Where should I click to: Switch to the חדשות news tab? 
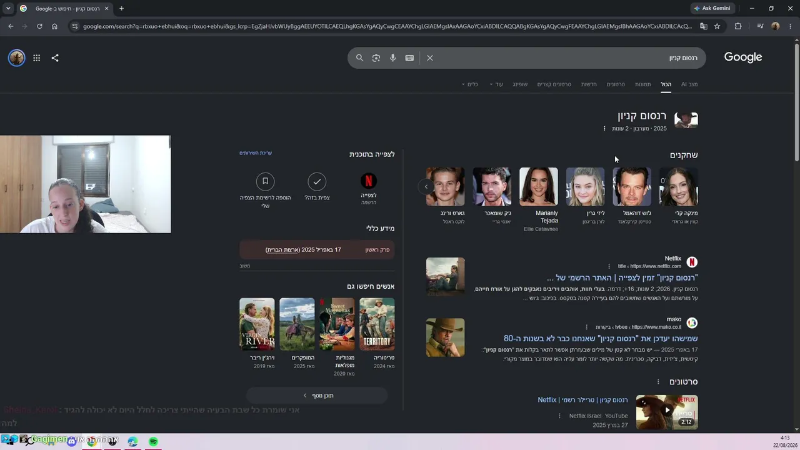coord(589,84)
